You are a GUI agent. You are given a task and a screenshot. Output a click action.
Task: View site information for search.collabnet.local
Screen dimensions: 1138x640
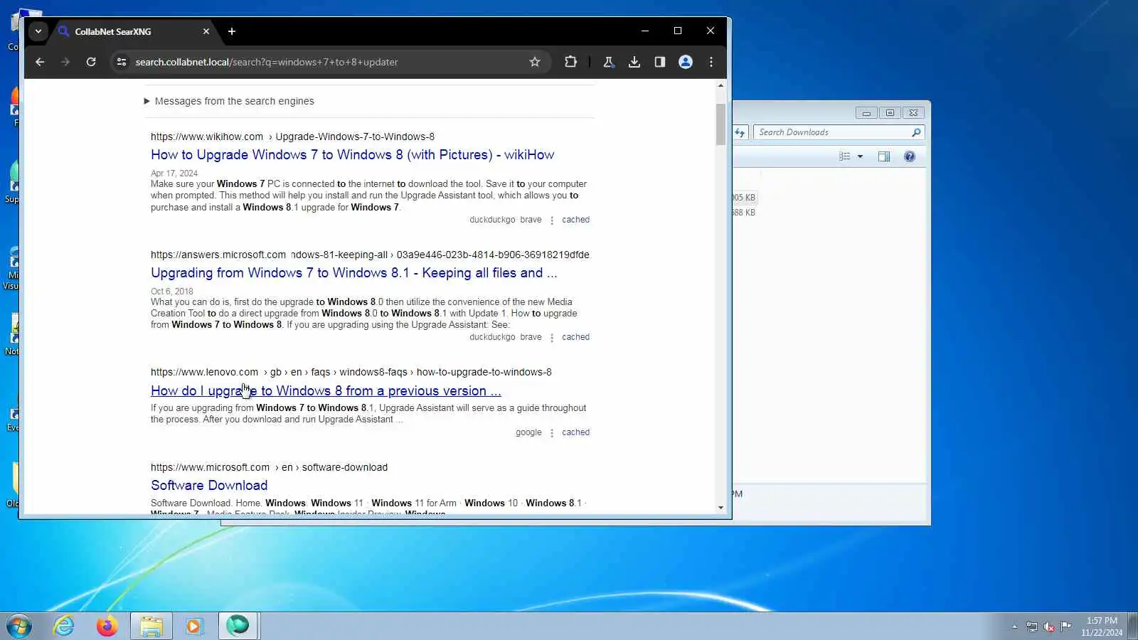(x=122, y=62)
